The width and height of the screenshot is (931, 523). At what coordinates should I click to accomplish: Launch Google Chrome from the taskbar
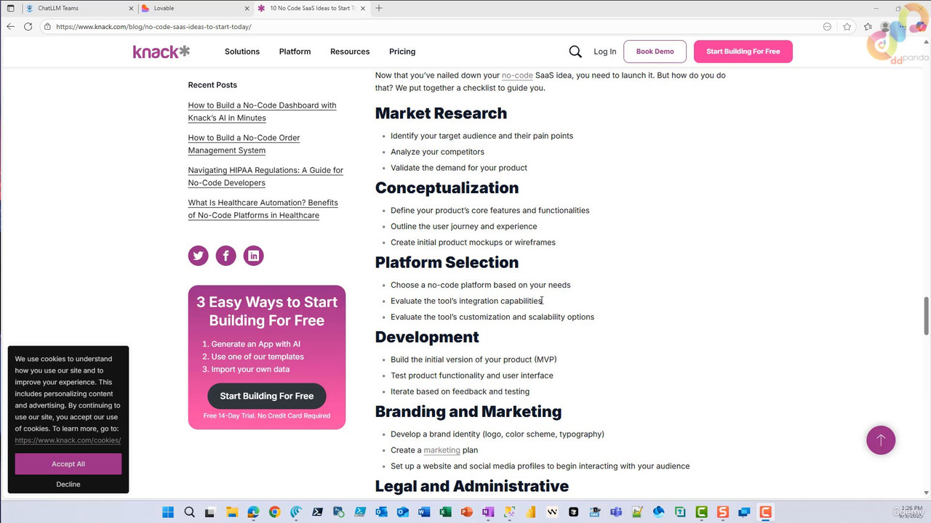274,512
